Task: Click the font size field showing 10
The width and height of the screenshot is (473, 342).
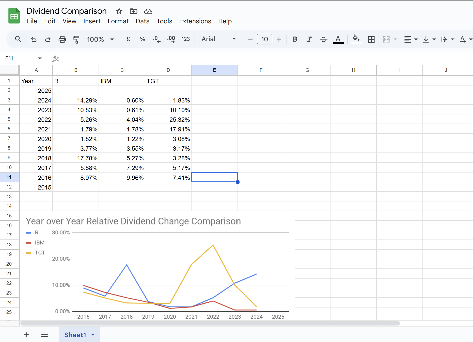Action: pos(264,39)
